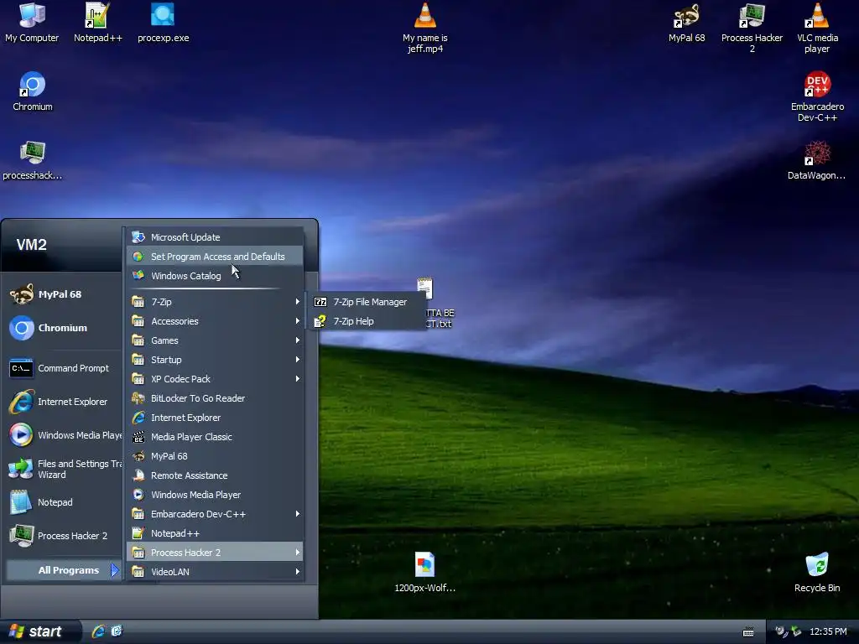859x644 pixels.
Task: Launch Media Player Classic
Action: click(216, 436)
